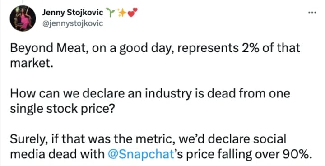Click the "single stock price?" text
The width and height of the screenshot is (325, 166).
[62, 110]
